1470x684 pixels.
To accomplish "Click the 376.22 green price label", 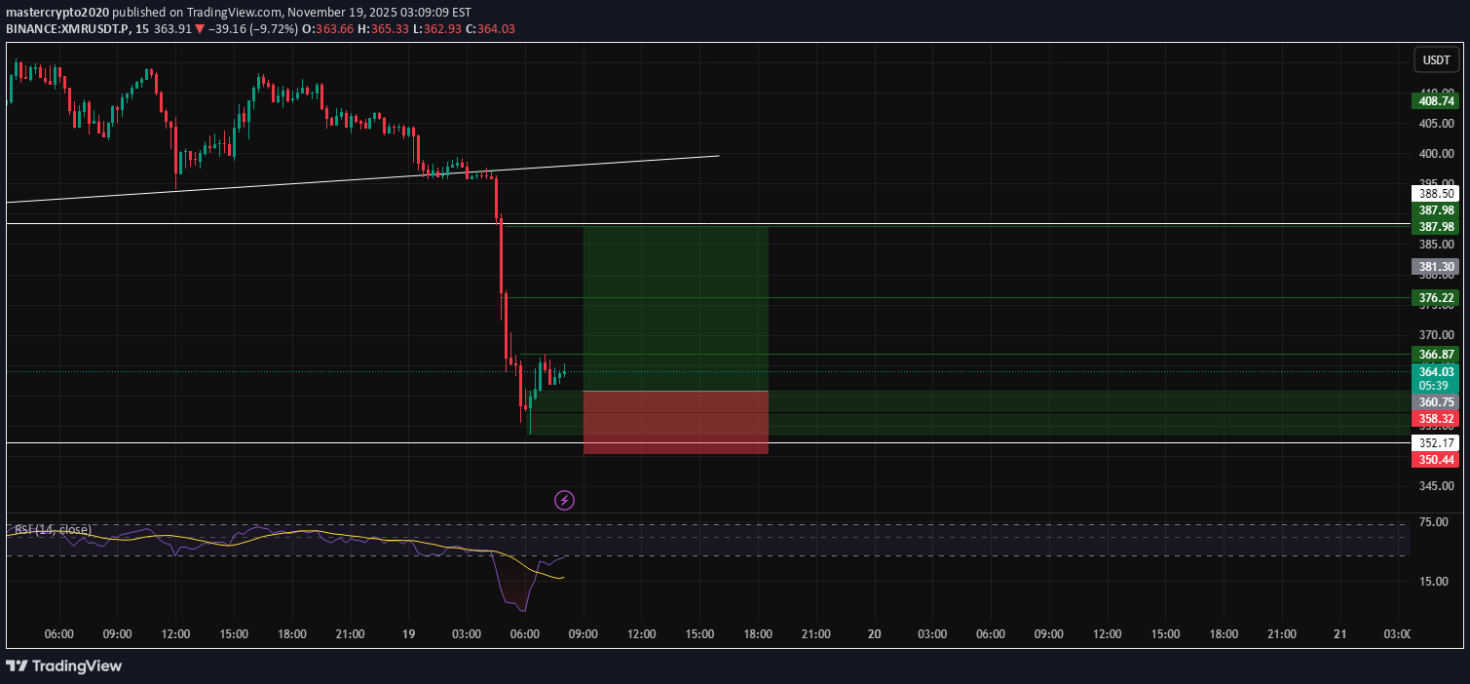I will click(1437, 298).
